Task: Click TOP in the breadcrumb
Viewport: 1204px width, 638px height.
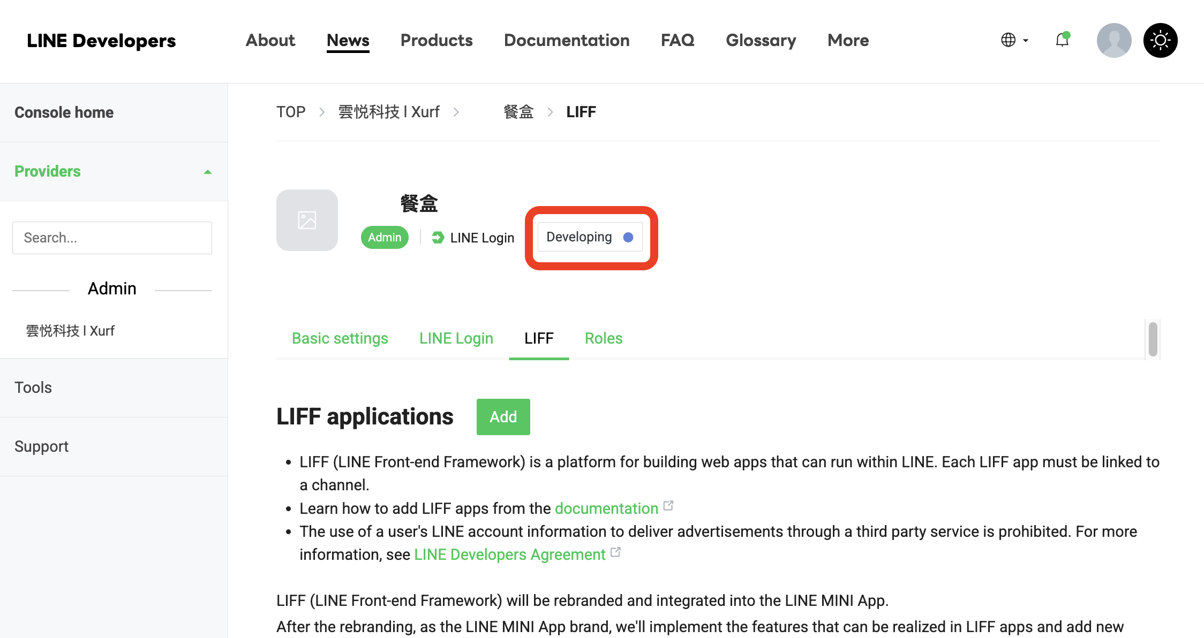Action: pos(291,112)
